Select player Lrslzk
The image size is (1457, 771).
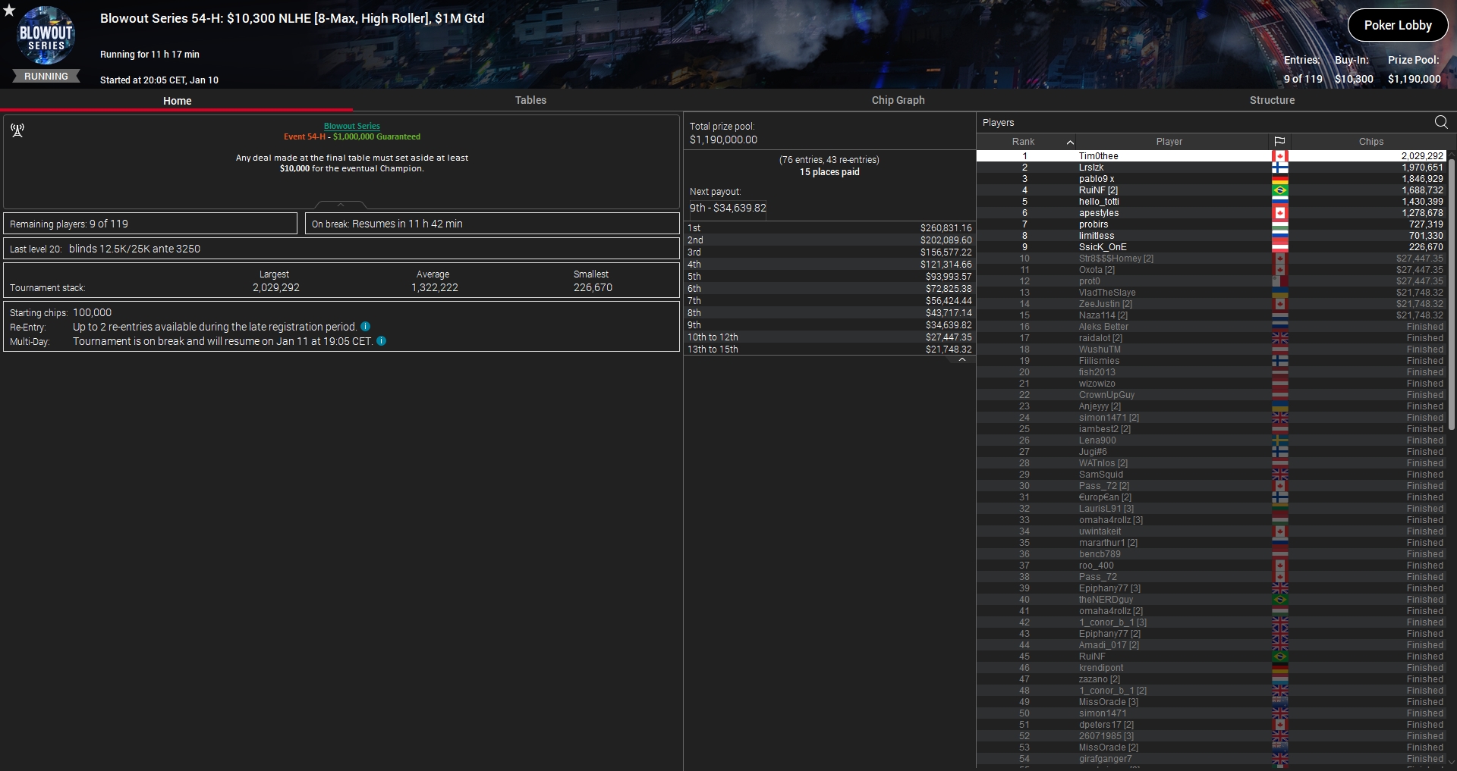pyautogui.click(x=1212, y=168)
